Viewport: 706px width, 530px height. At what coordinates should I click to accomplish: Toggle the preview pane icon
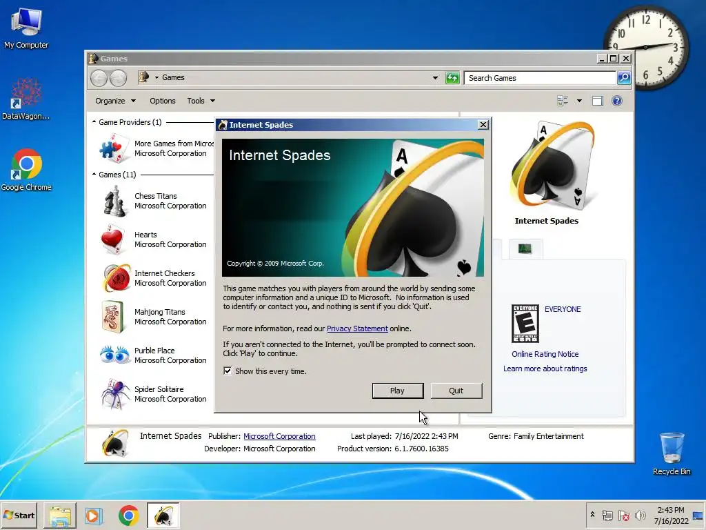click(x=598, y=101)
